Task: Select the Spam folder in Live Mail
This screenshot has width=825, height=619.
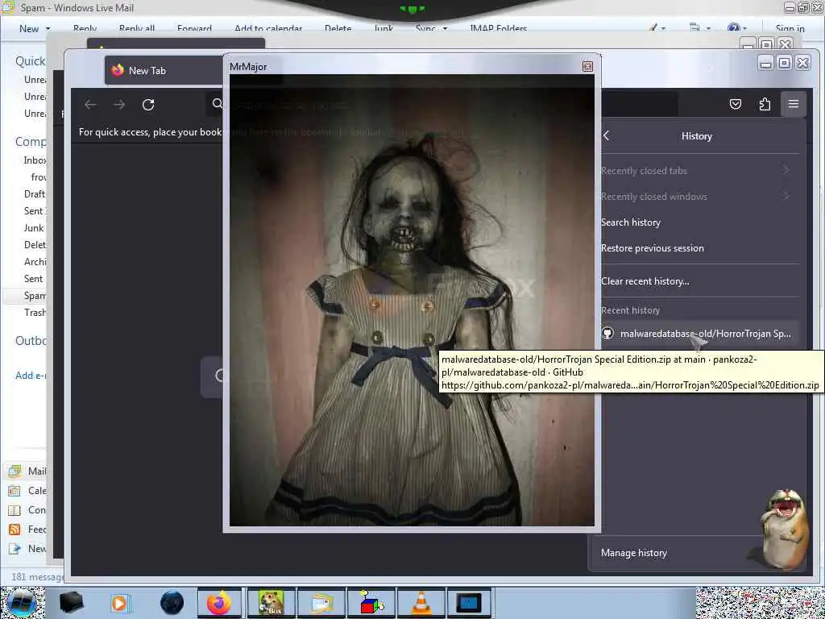Action: tap(35, 296)
